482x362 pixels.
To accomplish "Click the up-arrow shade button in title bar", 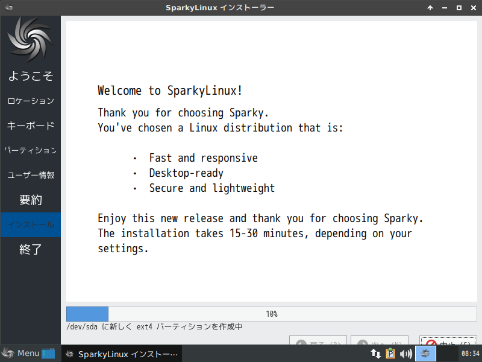I will click(x=430, y=8).
